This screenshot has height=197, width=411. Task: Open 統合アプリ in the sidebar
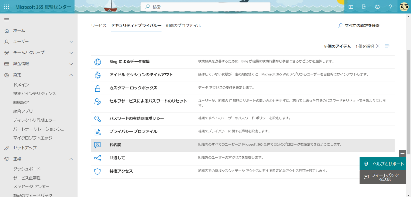click(23, 111)
